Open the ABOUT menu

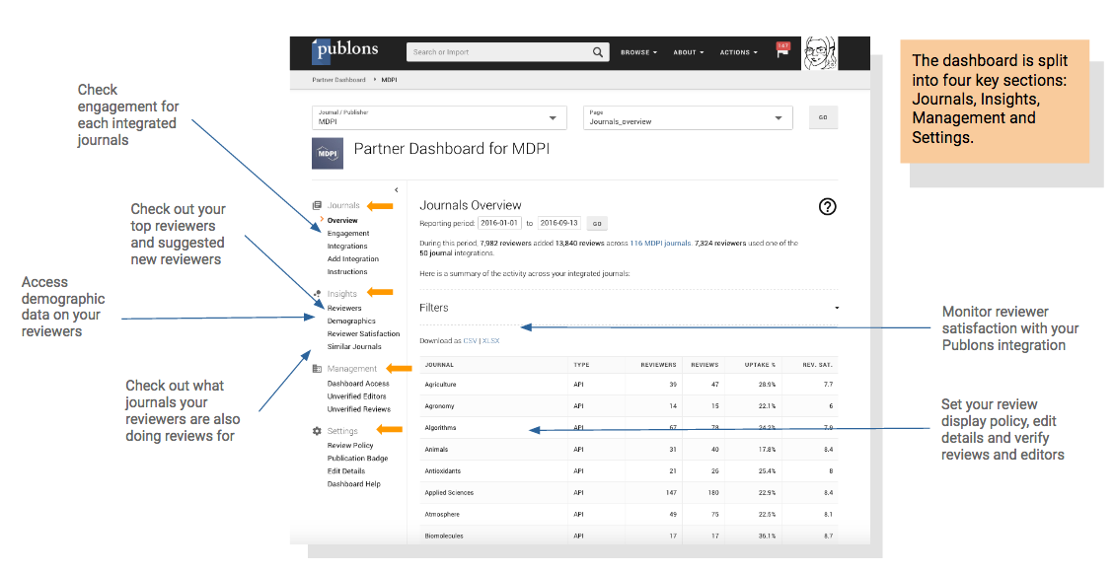point(689,52)
